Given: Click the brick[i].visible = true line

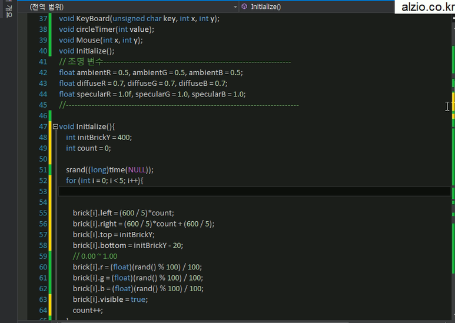Looking at the screenshot, I should click(x=110, y=299).
